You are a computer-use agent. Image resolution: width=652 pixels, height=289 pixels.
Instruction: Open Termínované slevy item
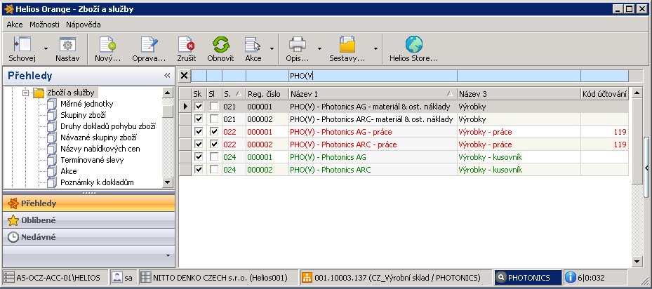point(92,160)
